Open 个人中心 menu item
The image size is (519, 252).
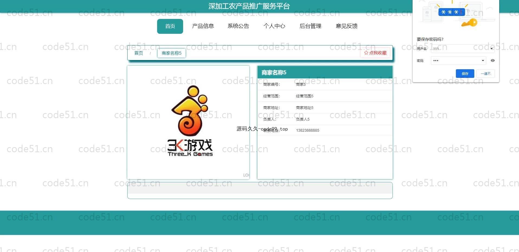tap(274, 26)
